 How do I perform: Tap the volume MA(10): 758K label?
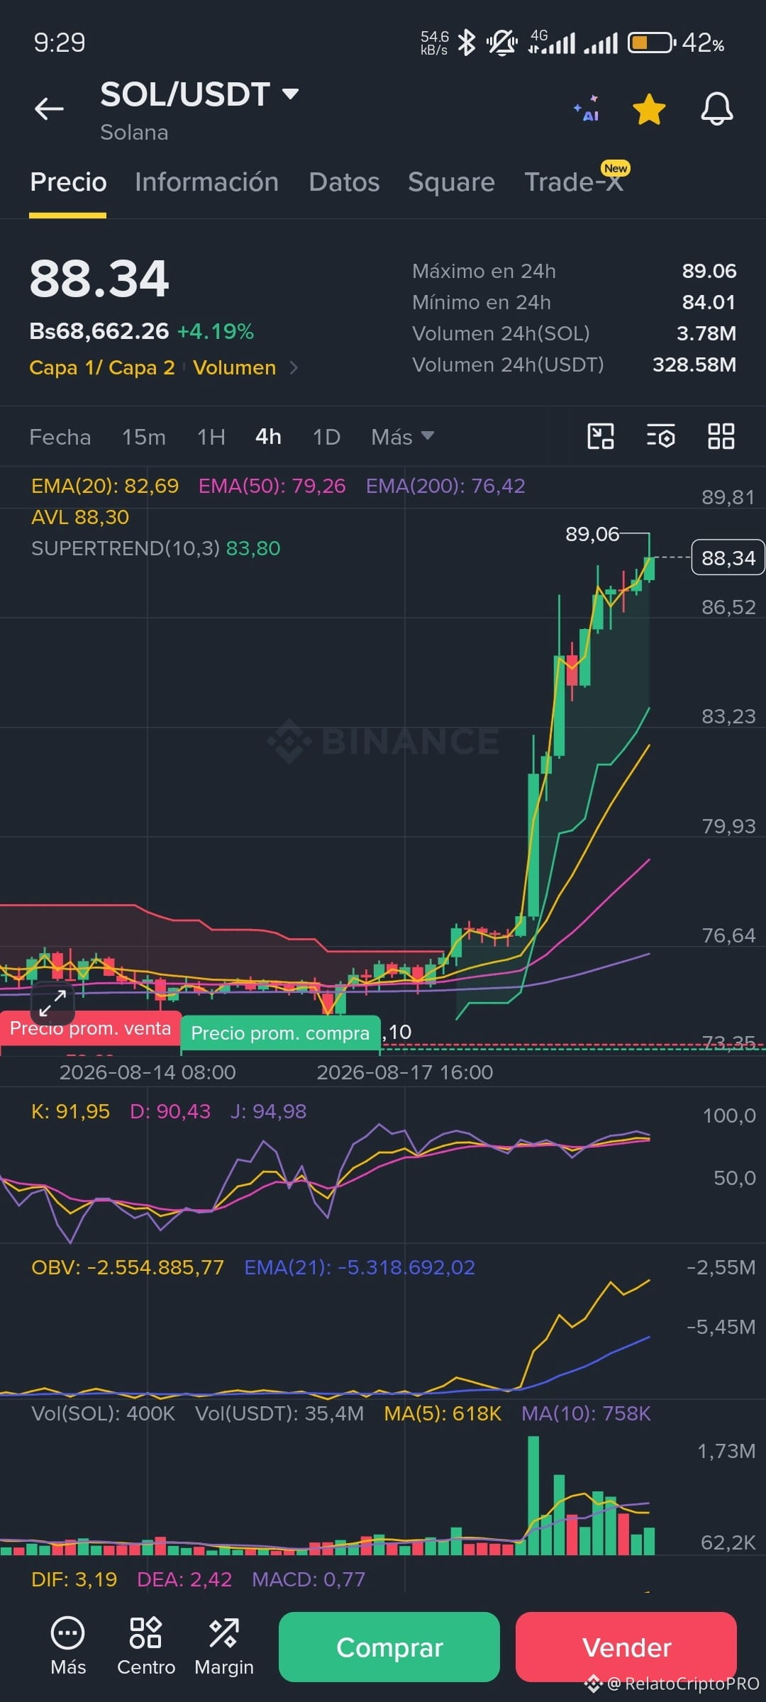586,1413
